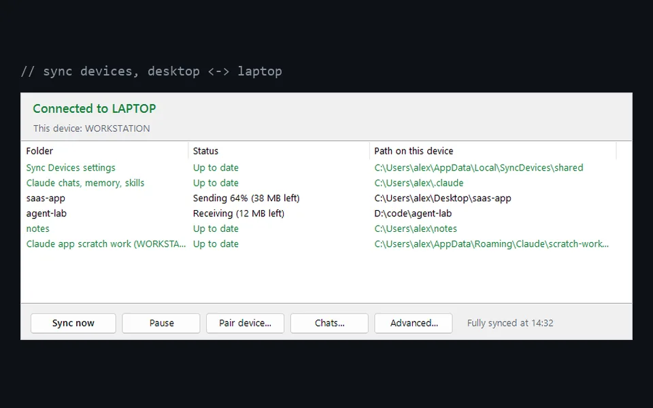The image size is (653, 408).
Task: Click the Receiving (12 MB left) status
Action: [x=239, y=214]
